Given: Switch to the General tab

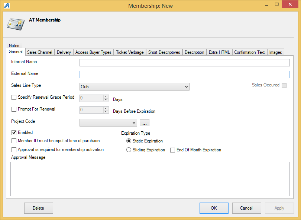Looking at the screenshot, I should [16, 52].
